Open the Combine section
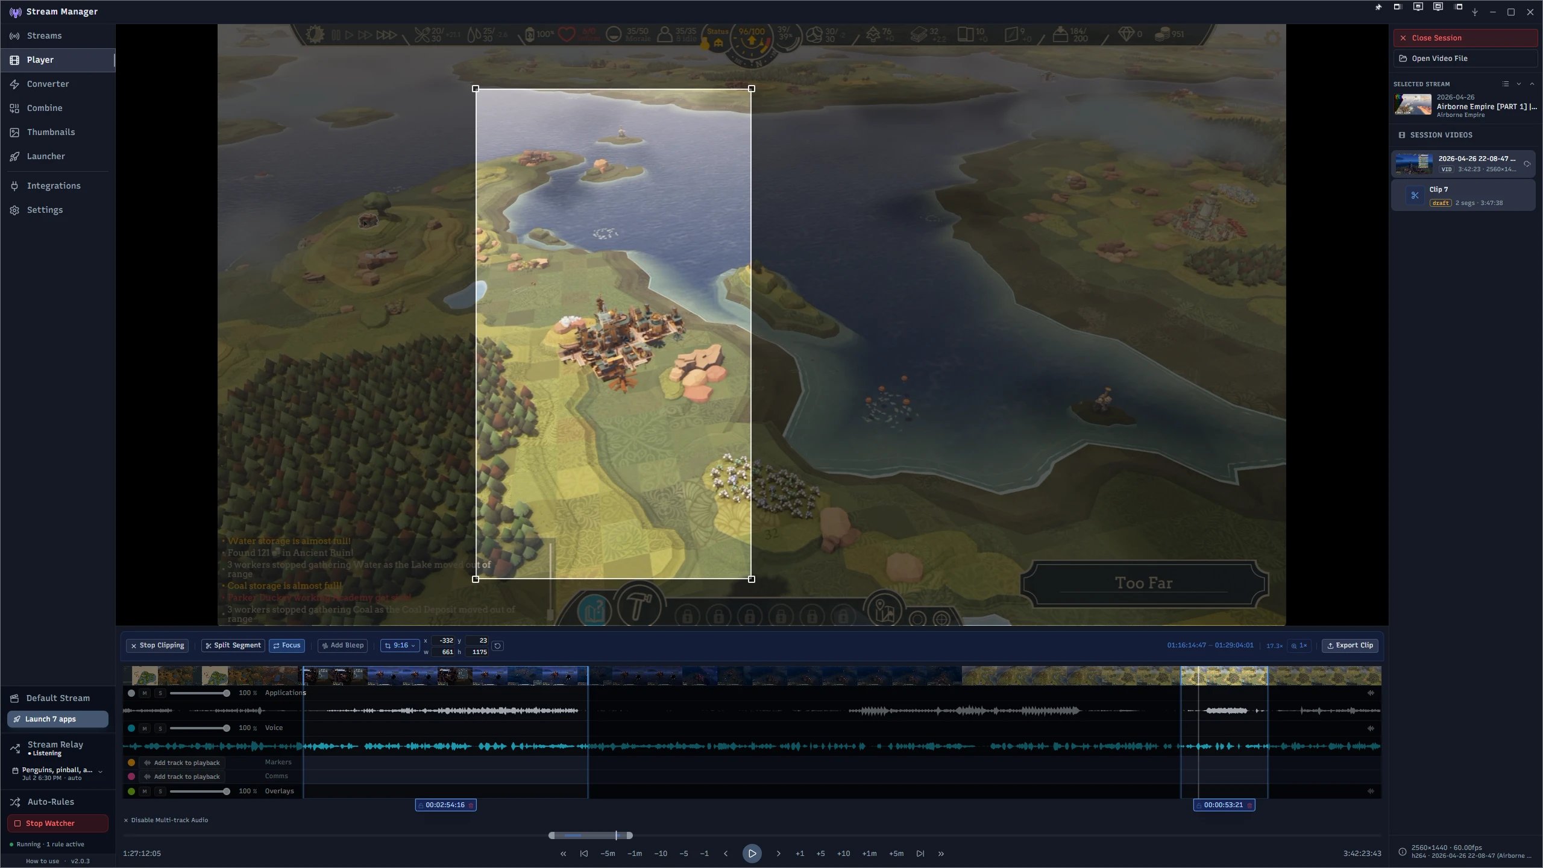Viewport: 1543px width, 868px height. coord(57,108)
